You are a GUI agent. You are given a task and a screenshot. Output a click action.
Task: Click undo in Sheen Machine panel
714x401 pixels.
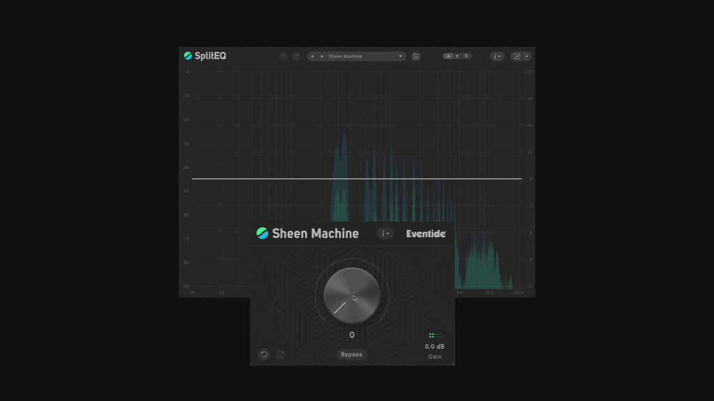[x=264, y=354]
